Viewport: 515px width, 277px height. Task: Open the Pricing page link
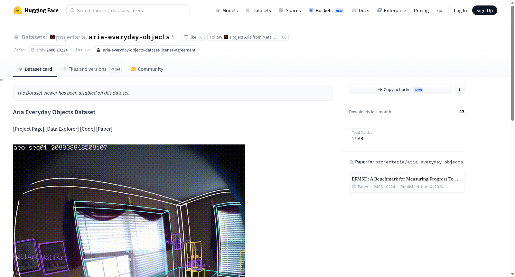click(x=421, y=10)
